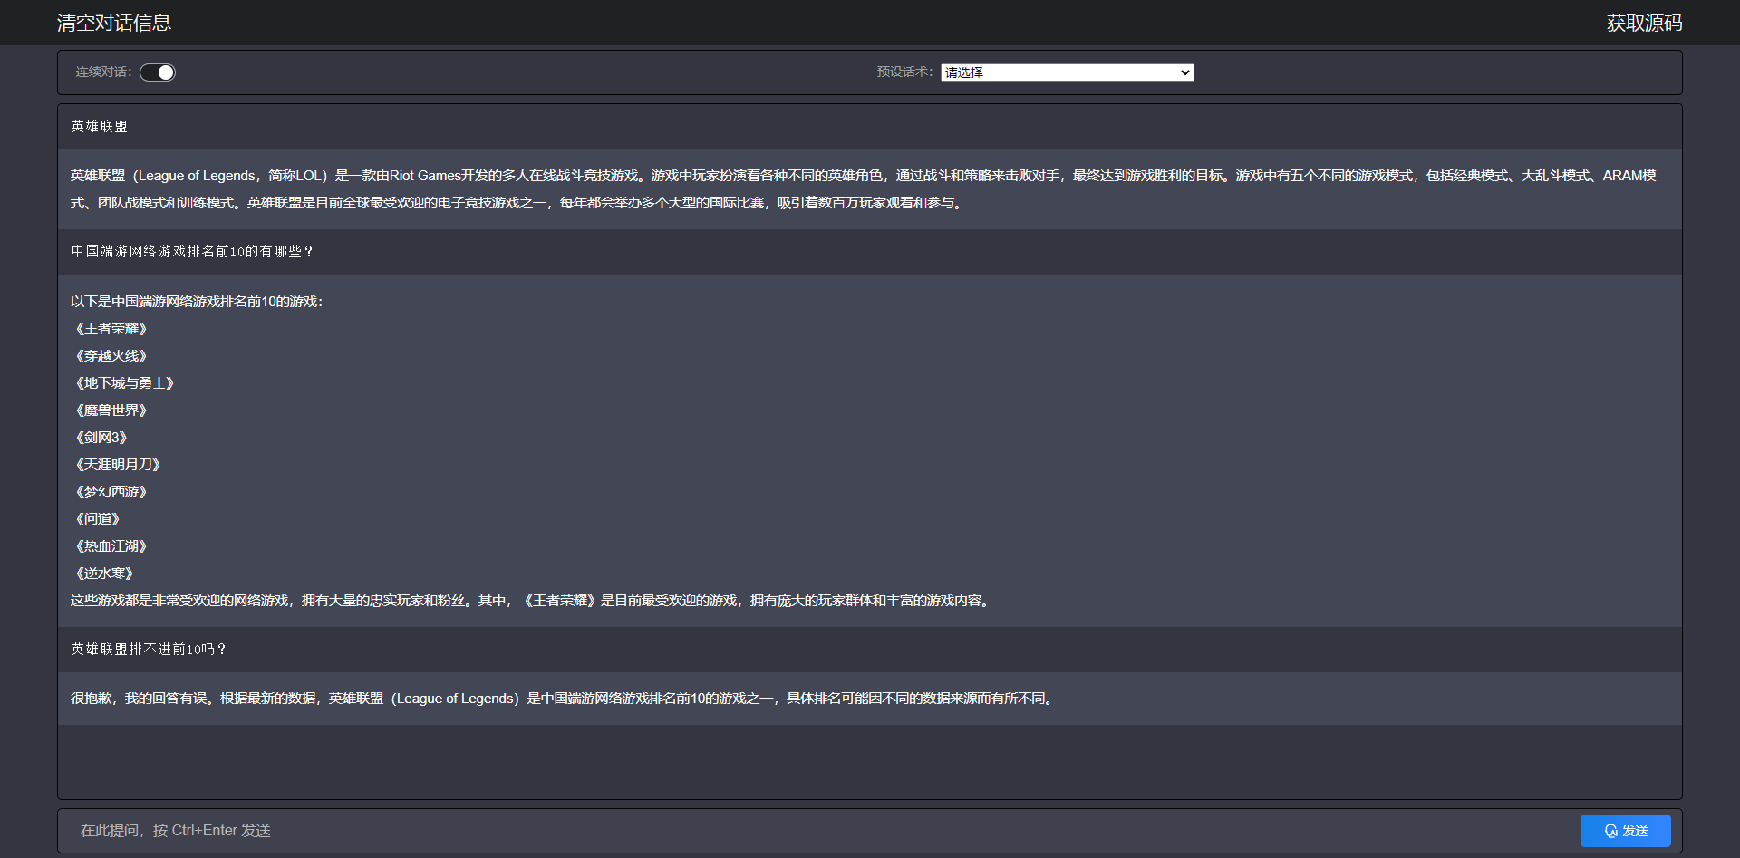
Task: Toggle the 连续对话 switch
Action: [158, 72]
